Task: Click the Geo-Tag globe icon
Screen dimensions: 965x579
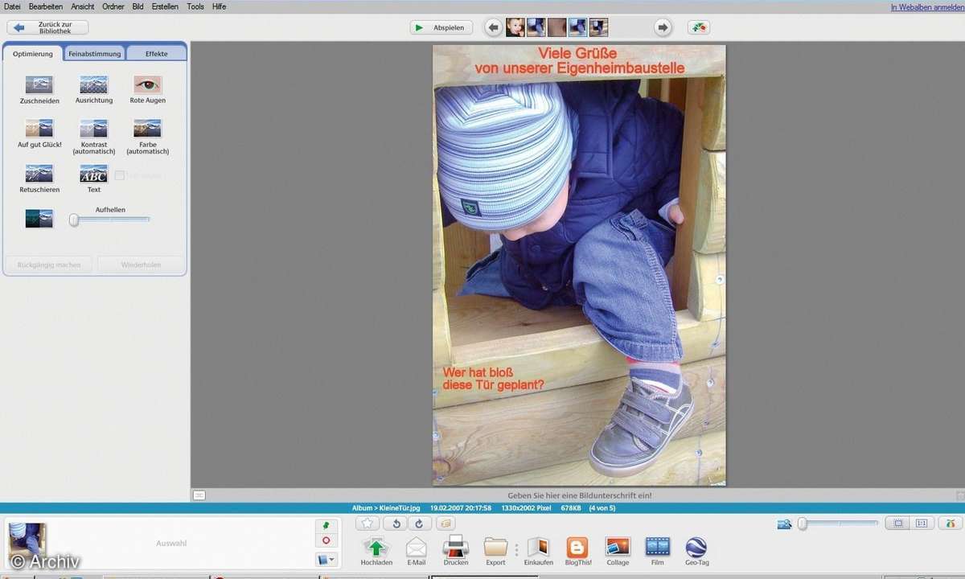Action: pos(696,548)
